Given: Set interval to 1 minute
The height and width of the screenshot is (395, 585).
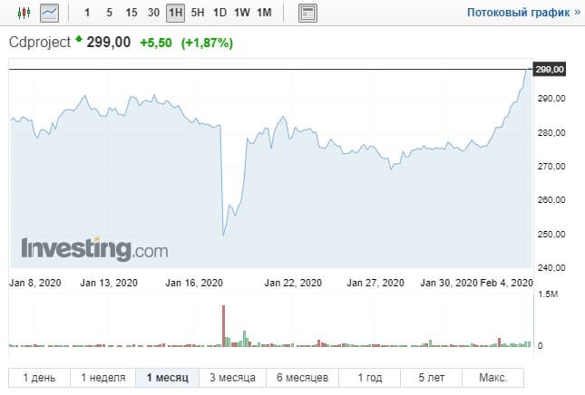Looking at the screenshot, I should click(87, 14).
